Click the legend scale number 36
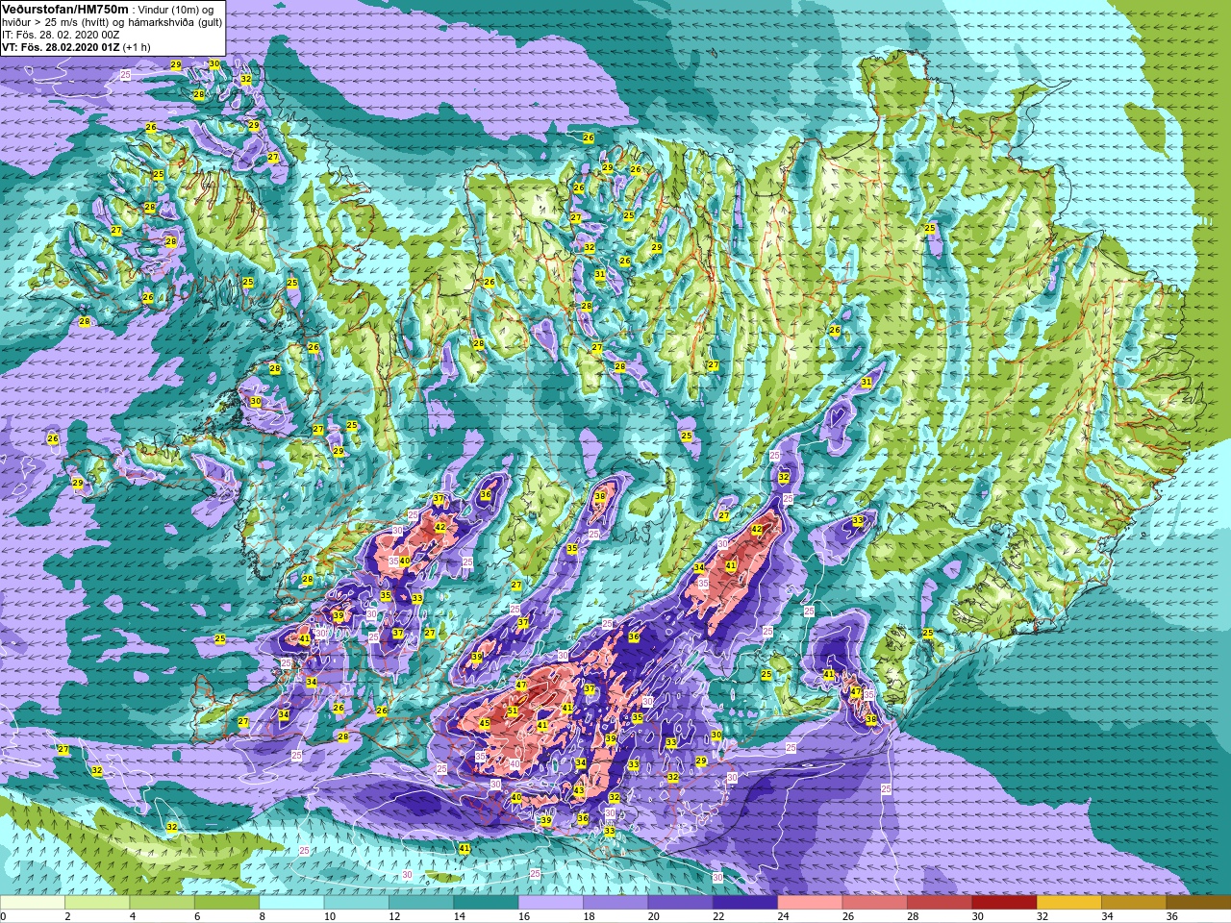This screenshot has height=923, width=1231. click(x=1171, y=916)
